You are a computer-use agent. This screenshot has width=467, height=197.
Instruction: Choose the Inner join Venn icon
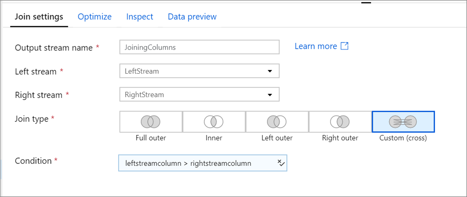[214, 122]
